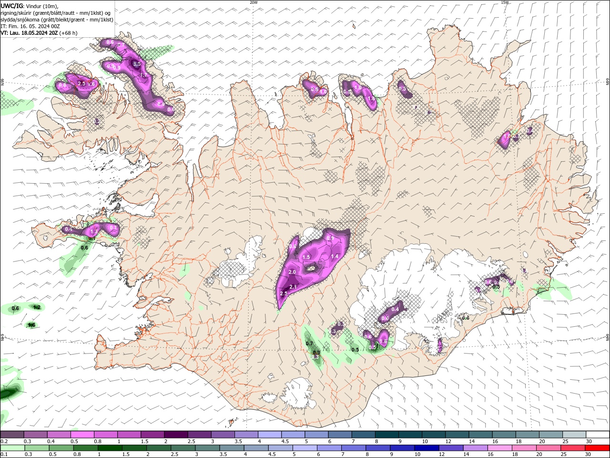Image resolution: width=610 pixels, height=458 pixels.
Task: Pick the 8–9 dark teal snow legend swatch
Action: click(x=386, y=435)
